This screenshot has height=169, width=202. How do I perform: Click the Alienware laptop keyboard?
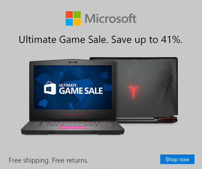click(x=73, y=124)
